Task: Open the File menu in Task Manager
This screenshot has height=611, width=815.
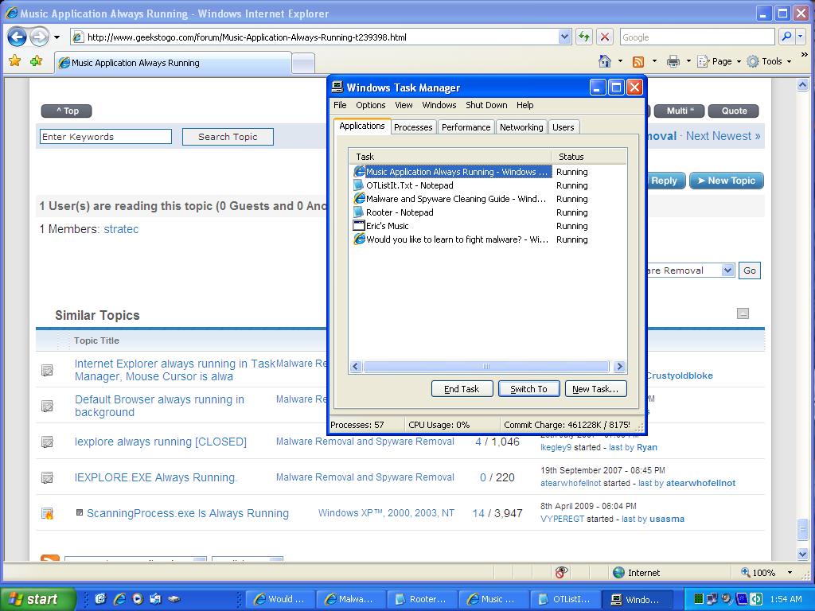Action: (x=340, y=105)
